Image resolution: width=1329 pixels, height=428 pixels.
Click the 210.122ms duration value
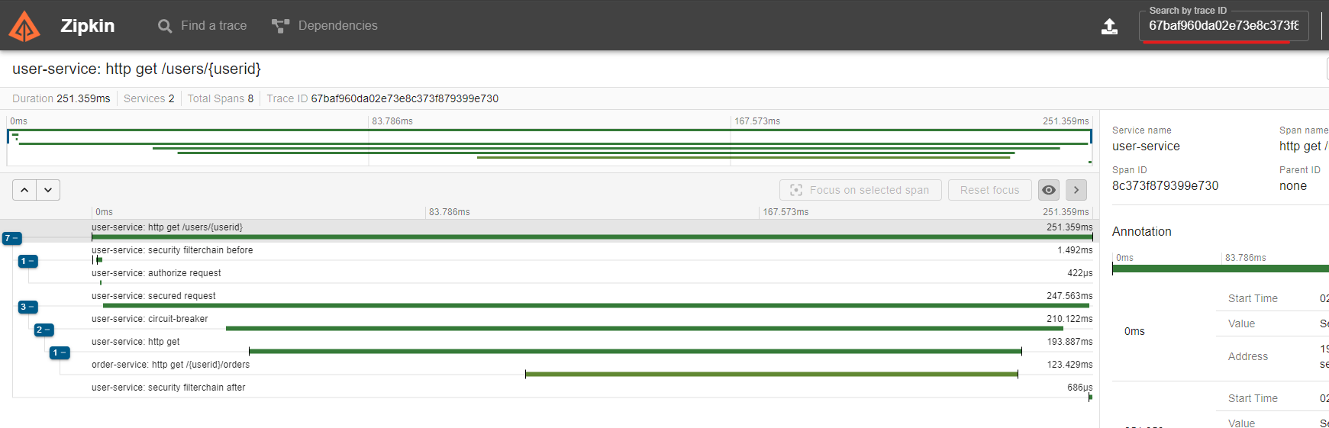(1069, 319)
